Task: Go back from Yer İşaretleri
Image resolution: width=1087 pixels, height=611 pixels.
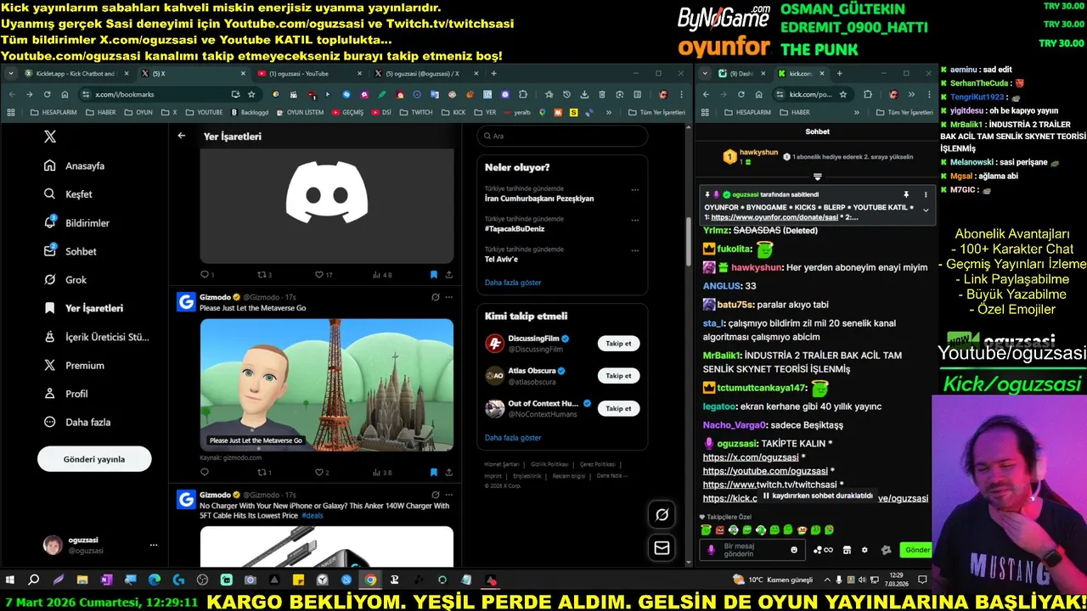Action: (181, 136)
